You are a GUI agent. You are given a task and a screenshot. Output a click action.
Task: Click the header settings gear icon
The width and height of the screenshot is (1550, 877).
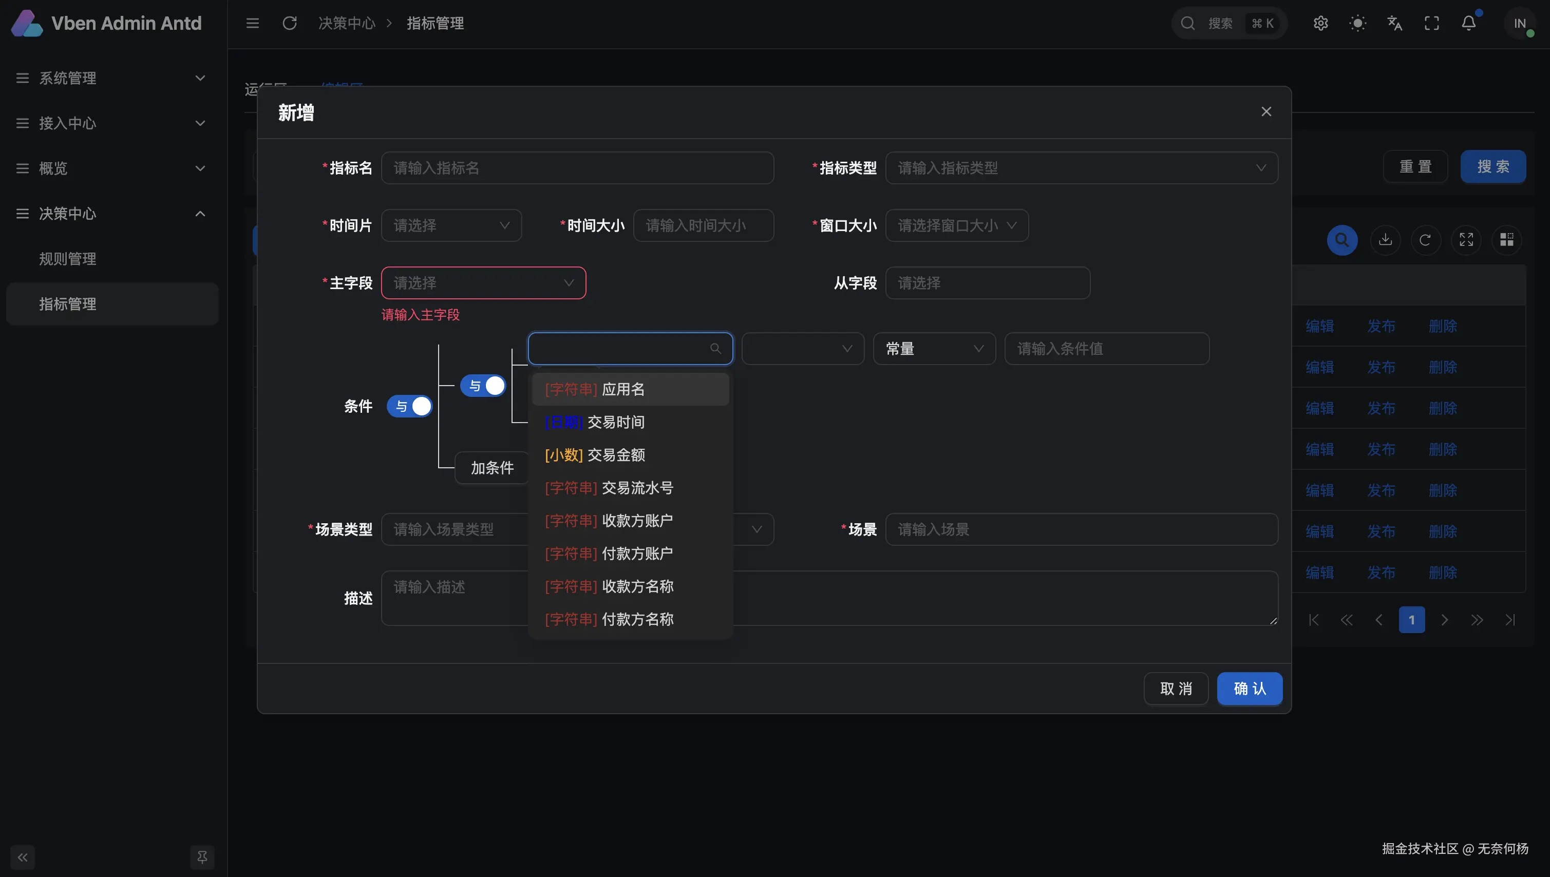pyautogui.click(x=1320, y=24)
